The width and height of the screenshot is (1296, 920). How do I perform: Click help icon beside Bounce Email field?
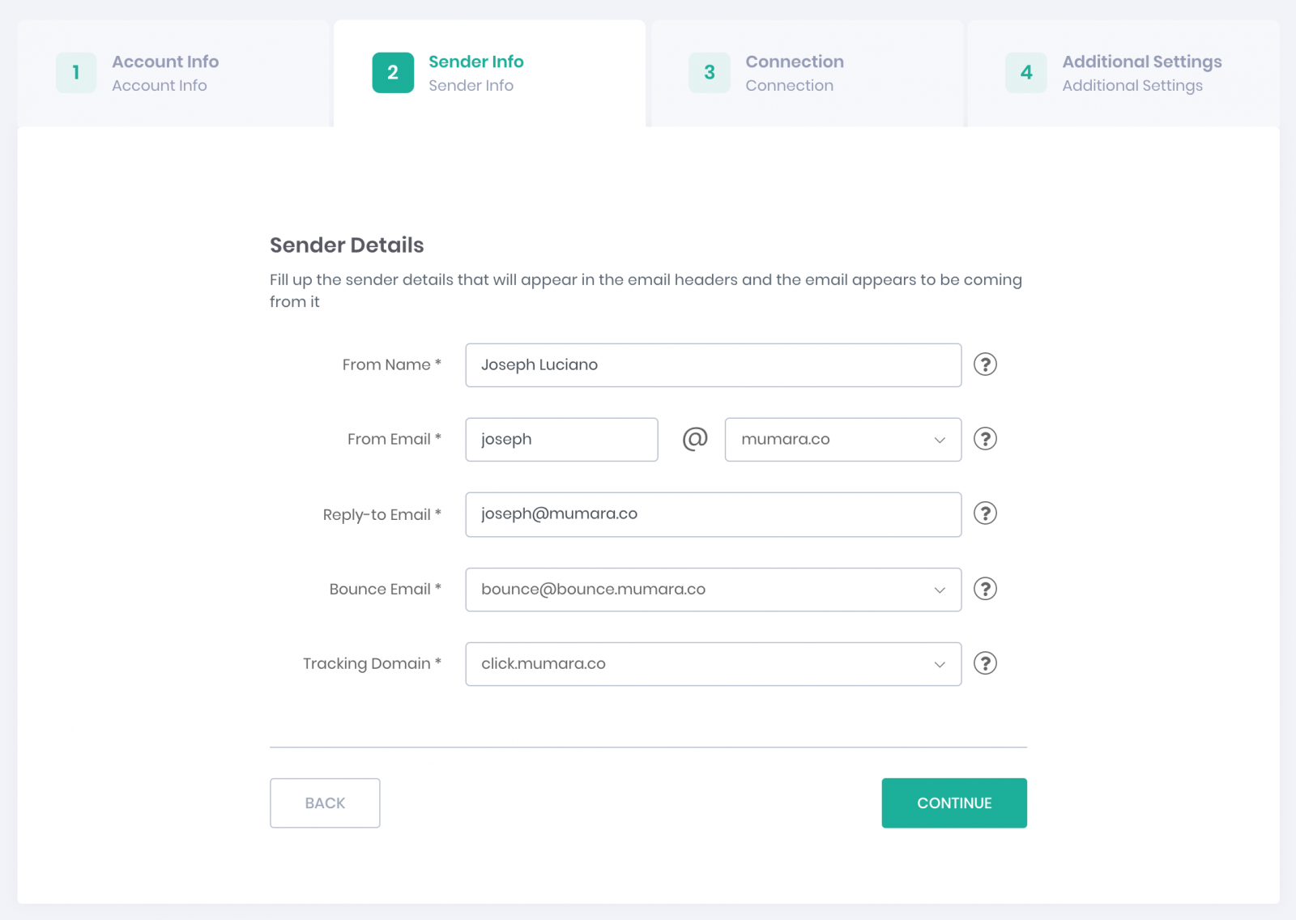pos(985,589)
